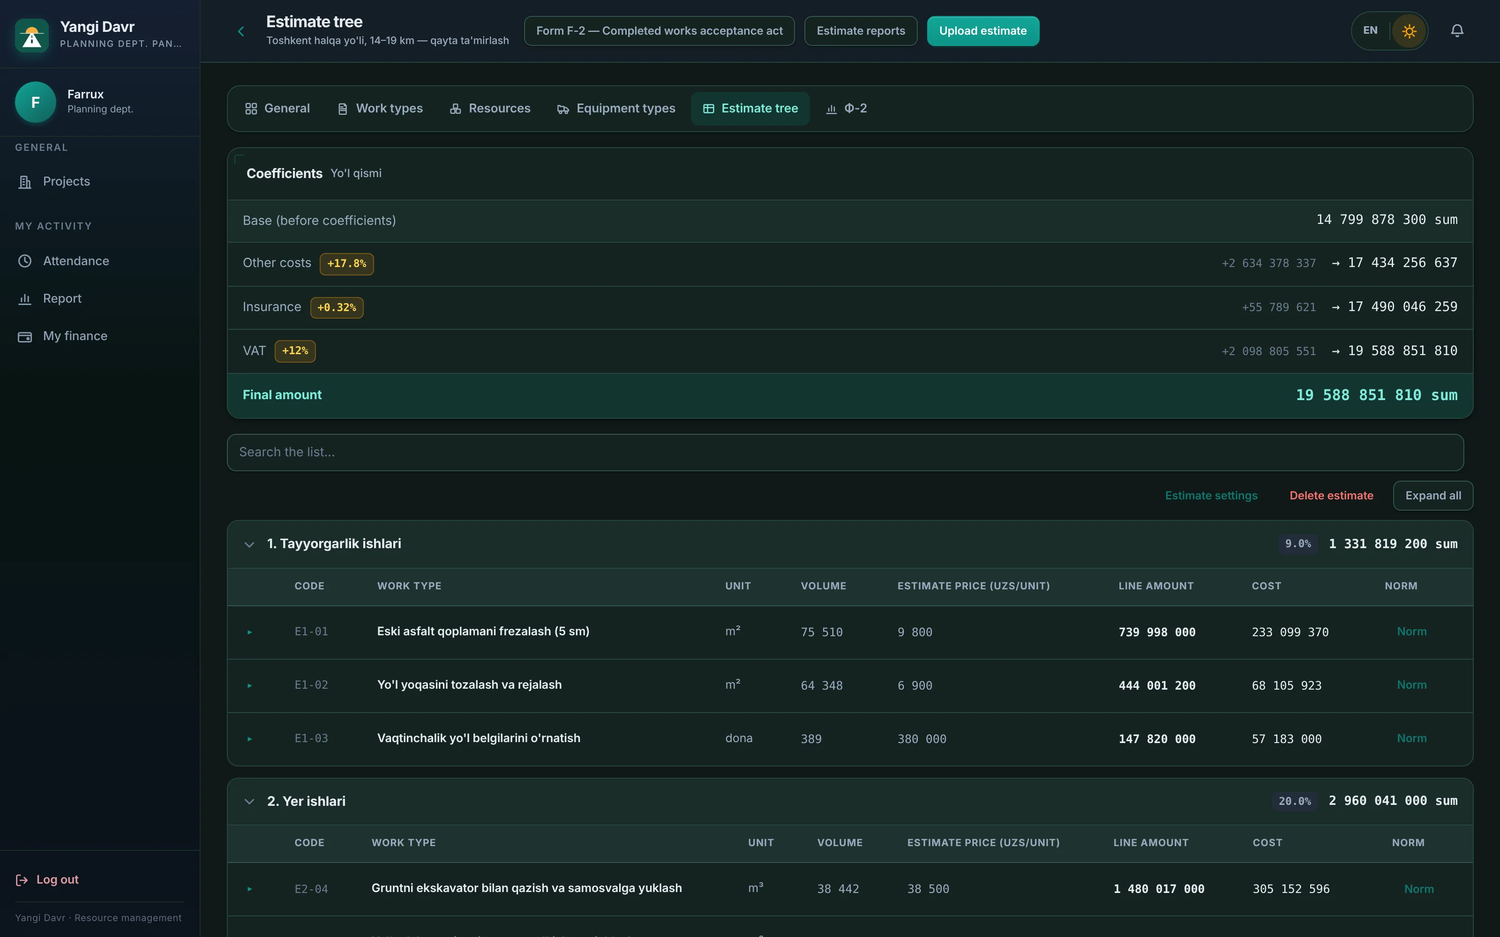Click the +12% VAT badge
Image resolution: width=1500 pixels, height=937 pixels.
tap(295, 351)
